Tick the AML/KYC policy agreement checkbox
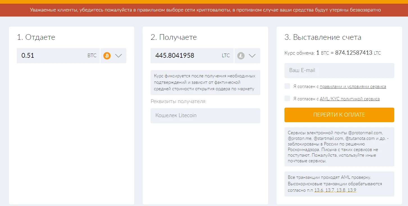Screen dimensions: 408x206 (287, 98)
